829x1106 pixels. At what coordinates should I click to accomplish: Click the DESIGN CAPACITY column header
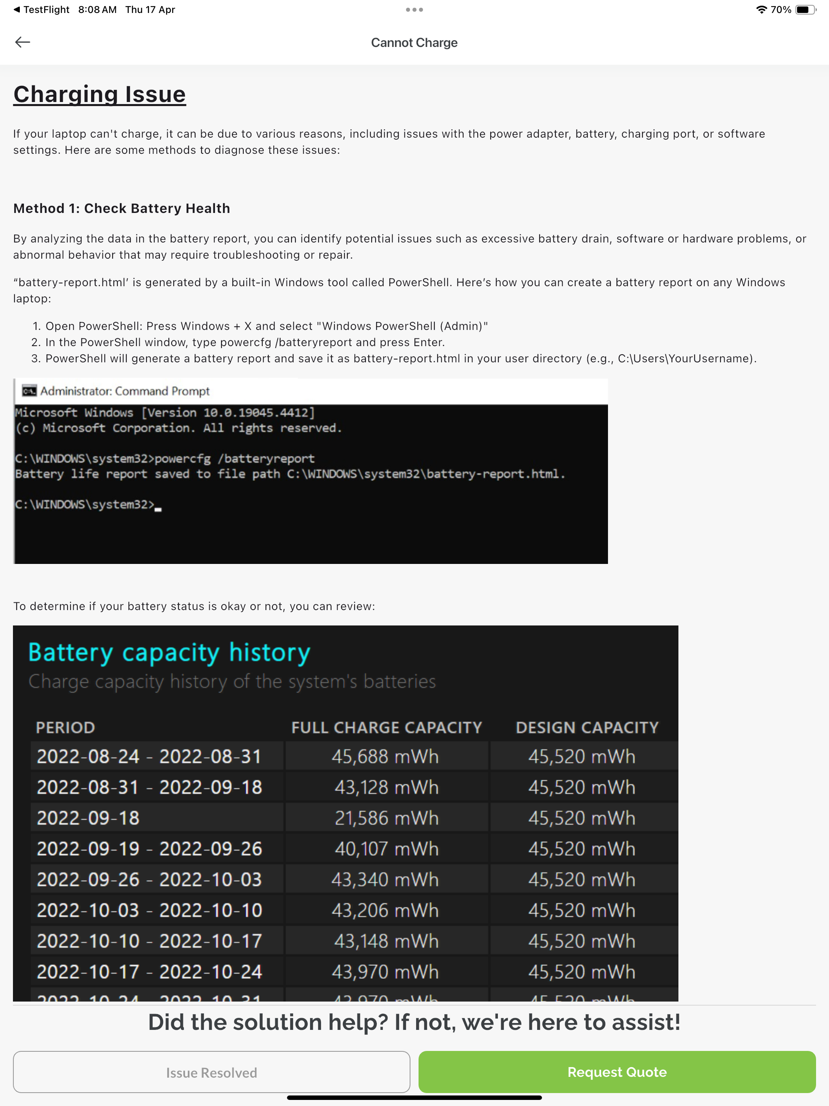[587, 727]
